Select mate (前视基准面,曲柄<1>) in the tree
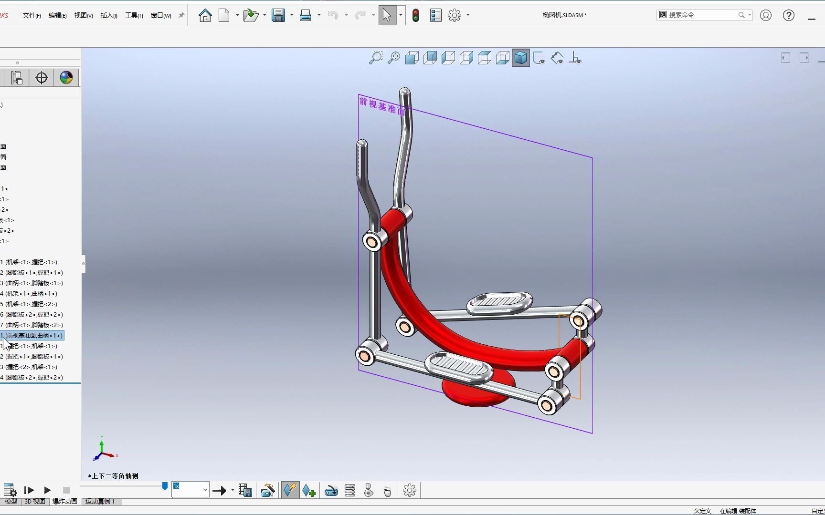The height and width of the screenshot is (515, 825). click(32, 335)
